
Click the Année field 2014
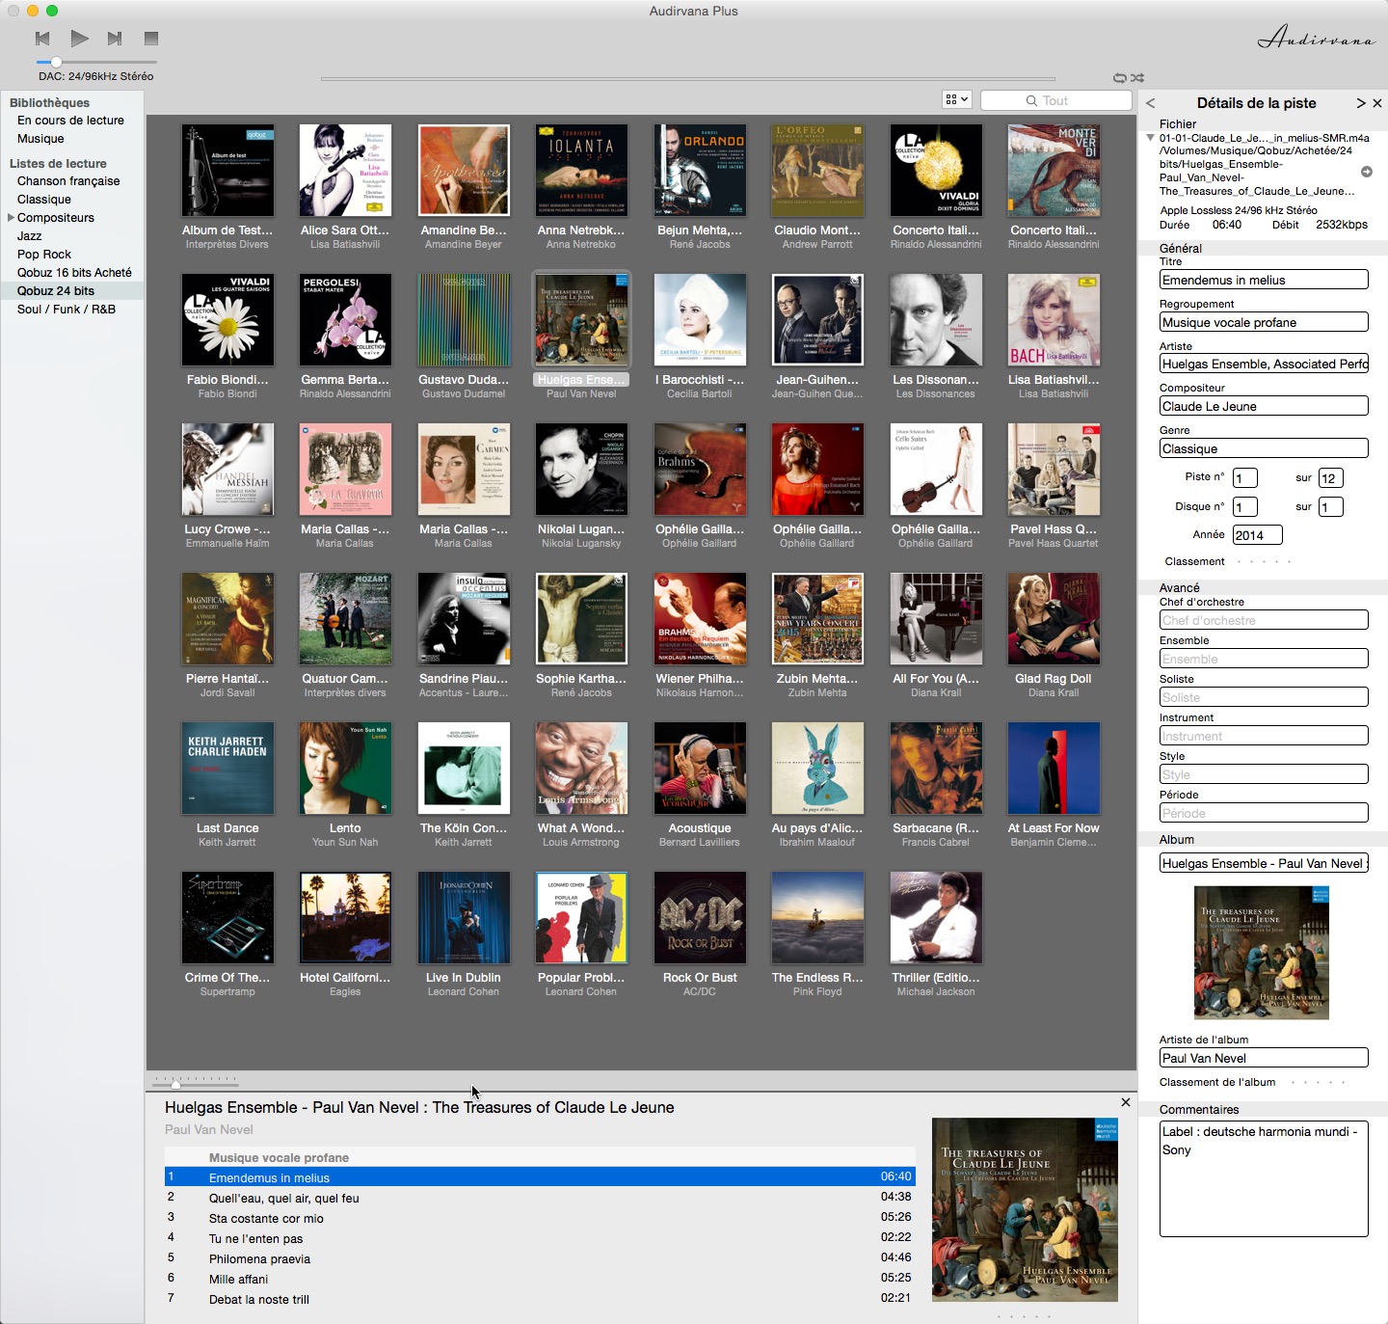coord(1258,535)
